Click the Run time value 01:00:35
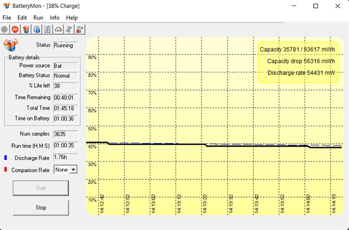 [x=66, y=145]
